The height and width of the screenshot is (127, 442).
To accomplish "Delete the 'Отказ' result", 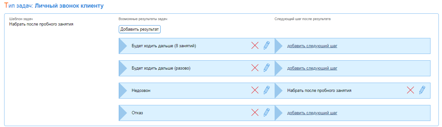I will tap(255, 113).
